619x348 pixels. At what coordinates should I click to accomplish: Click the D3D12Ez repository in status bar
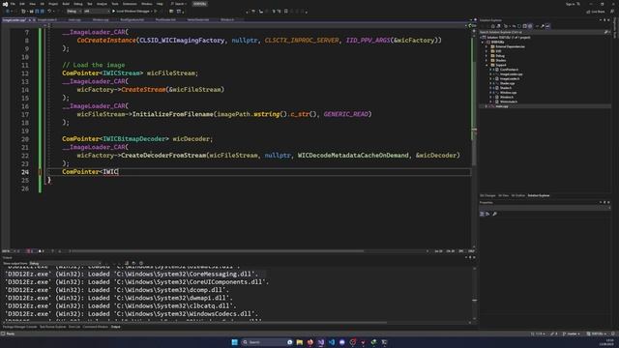coord(596,334)
